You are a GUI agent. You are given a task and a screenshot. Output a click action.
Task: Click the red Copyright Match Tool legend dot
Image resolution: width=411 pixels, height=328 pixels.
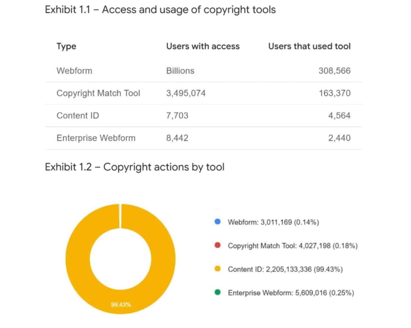click(218, 245)
